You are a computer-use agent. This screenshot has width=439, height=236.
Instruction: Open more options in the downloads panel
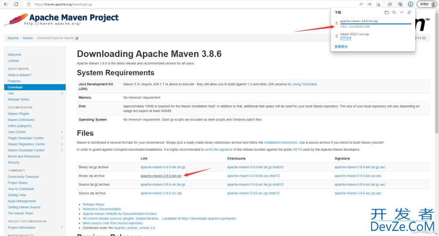click(x=402, y=12)
